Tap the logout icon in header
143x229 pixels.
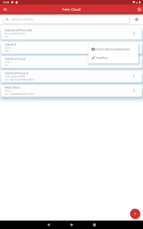click(139, 9)
